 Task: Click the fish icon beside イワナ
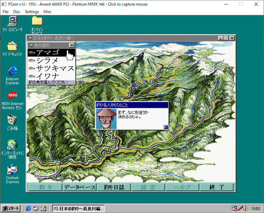pyautogui.click(x=32, y=76)
